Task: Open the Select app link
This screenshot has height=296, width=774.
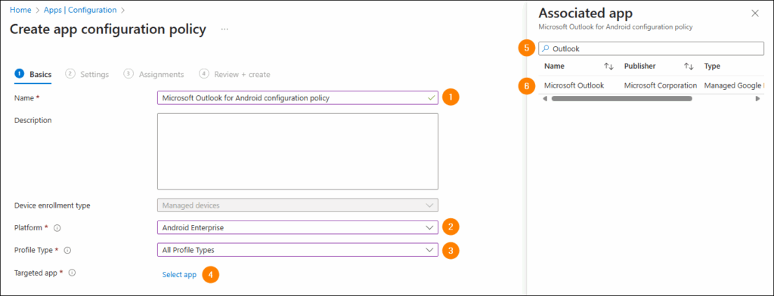Action: coord(179,275)
